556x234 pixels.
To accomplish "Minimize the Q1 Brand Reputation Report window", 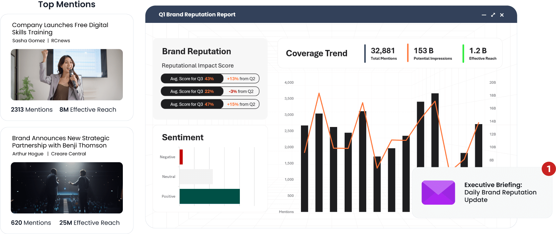I will click(484, 15).
